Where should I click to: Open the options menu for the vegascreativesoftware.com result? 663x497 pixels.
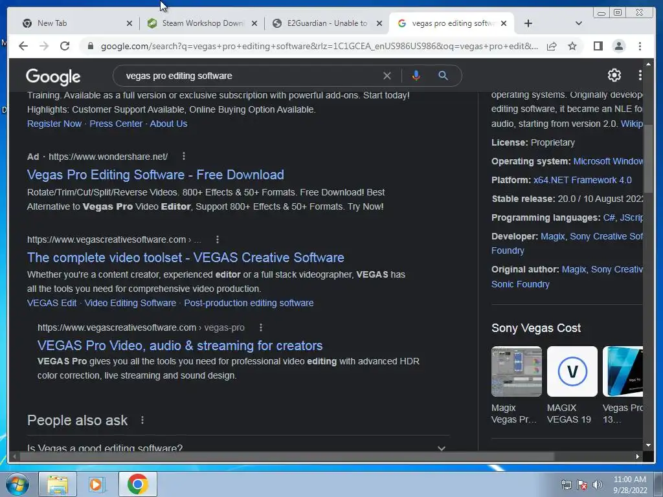point(218,239)
